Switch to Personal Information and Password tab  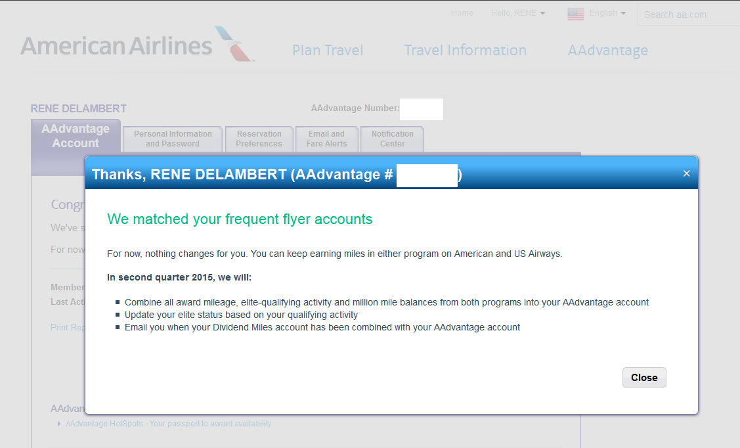[173, 139]
